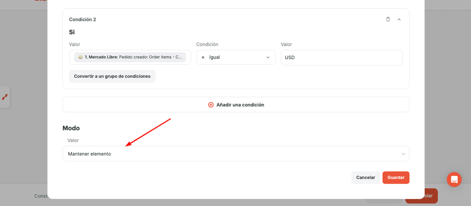Image resolution: width=471 pixels, height=206 pixels.
Task: Click the red side tab icon on left edge
Action: [5, 97]
